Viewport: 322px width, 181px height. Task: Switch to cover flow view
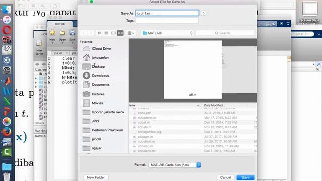pos(120,33)
